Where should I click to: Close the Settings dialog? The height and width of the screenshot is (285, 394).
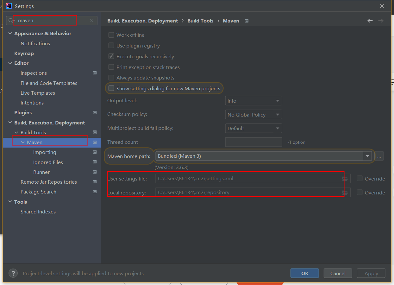[382, 6]
